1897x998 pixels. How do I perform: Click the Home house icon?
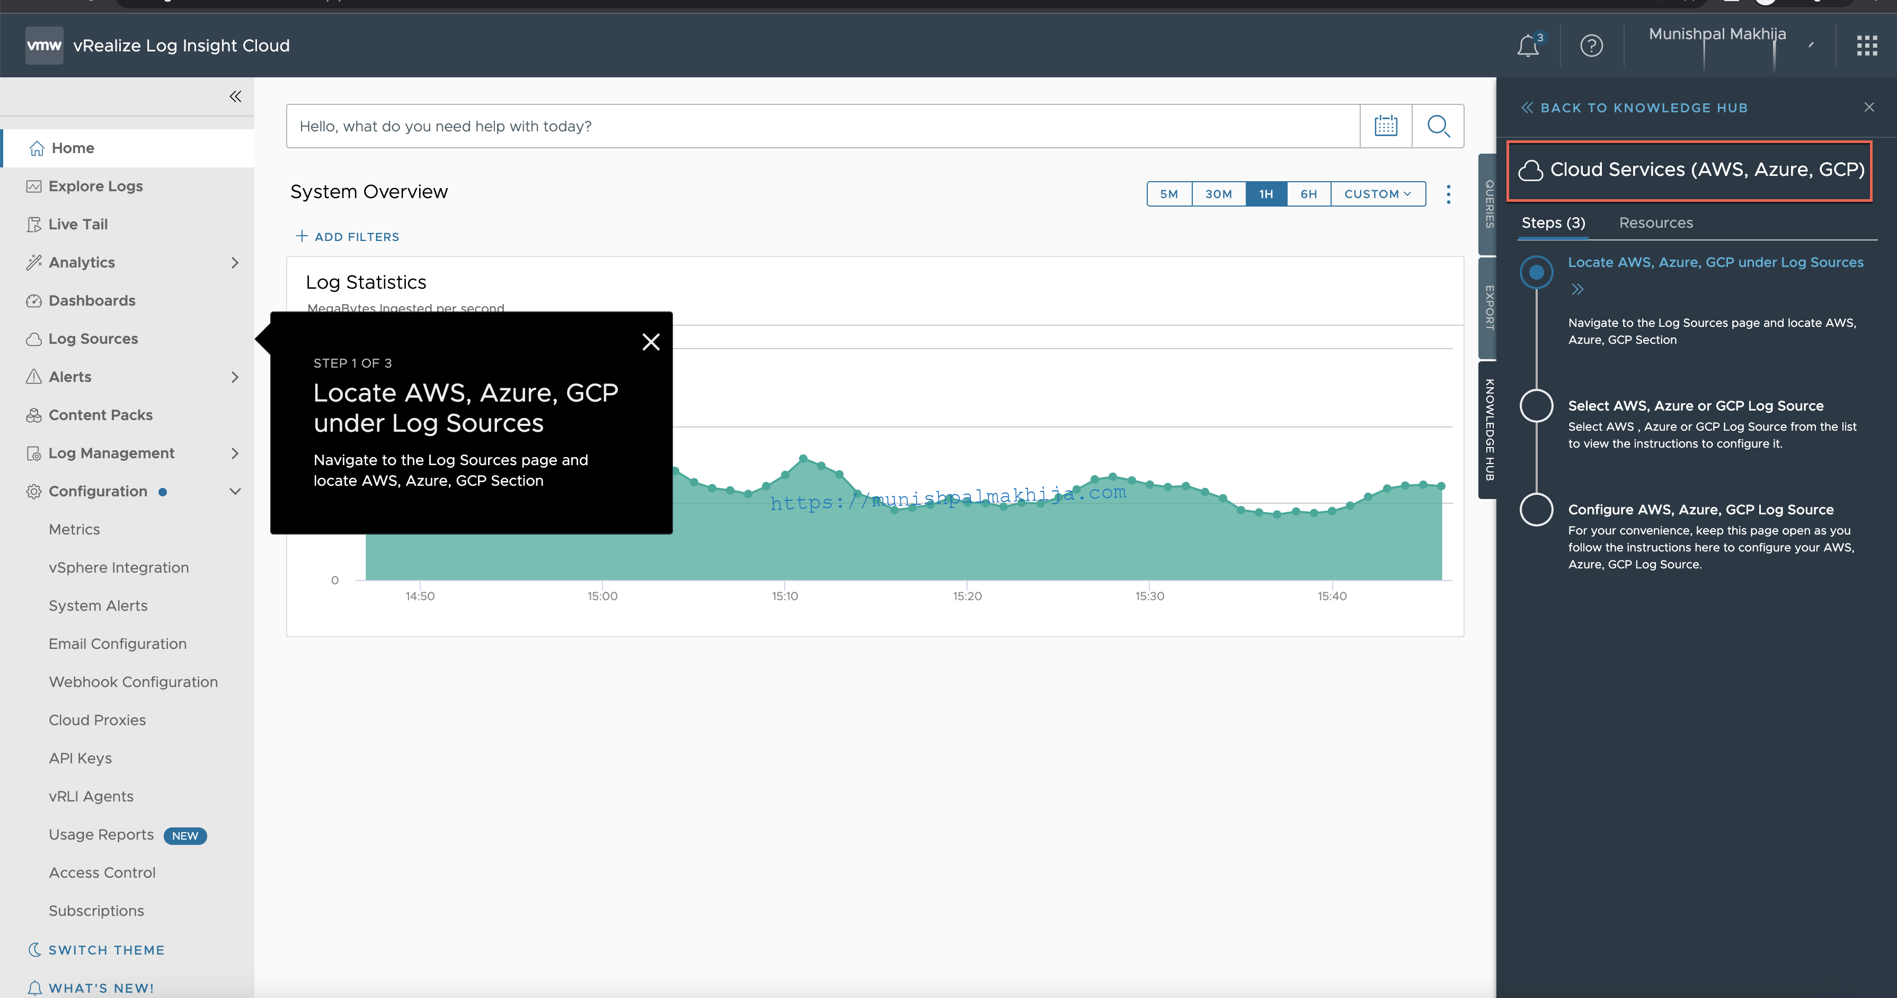click(x=36, y=149)
